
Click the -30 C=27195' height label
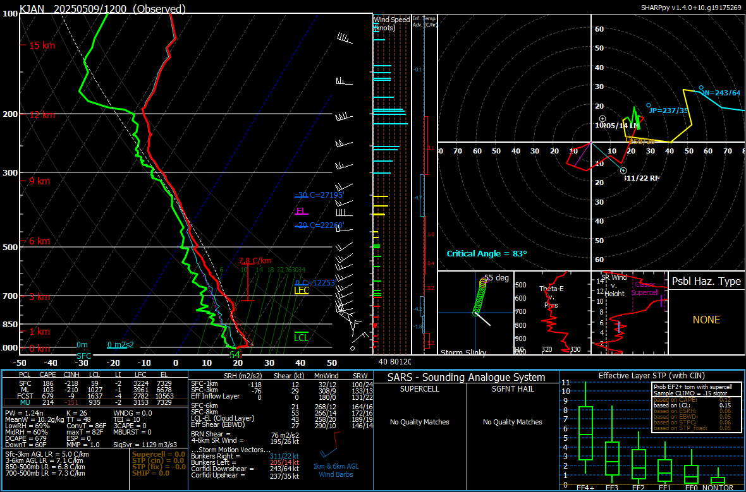tap(319, 195)
